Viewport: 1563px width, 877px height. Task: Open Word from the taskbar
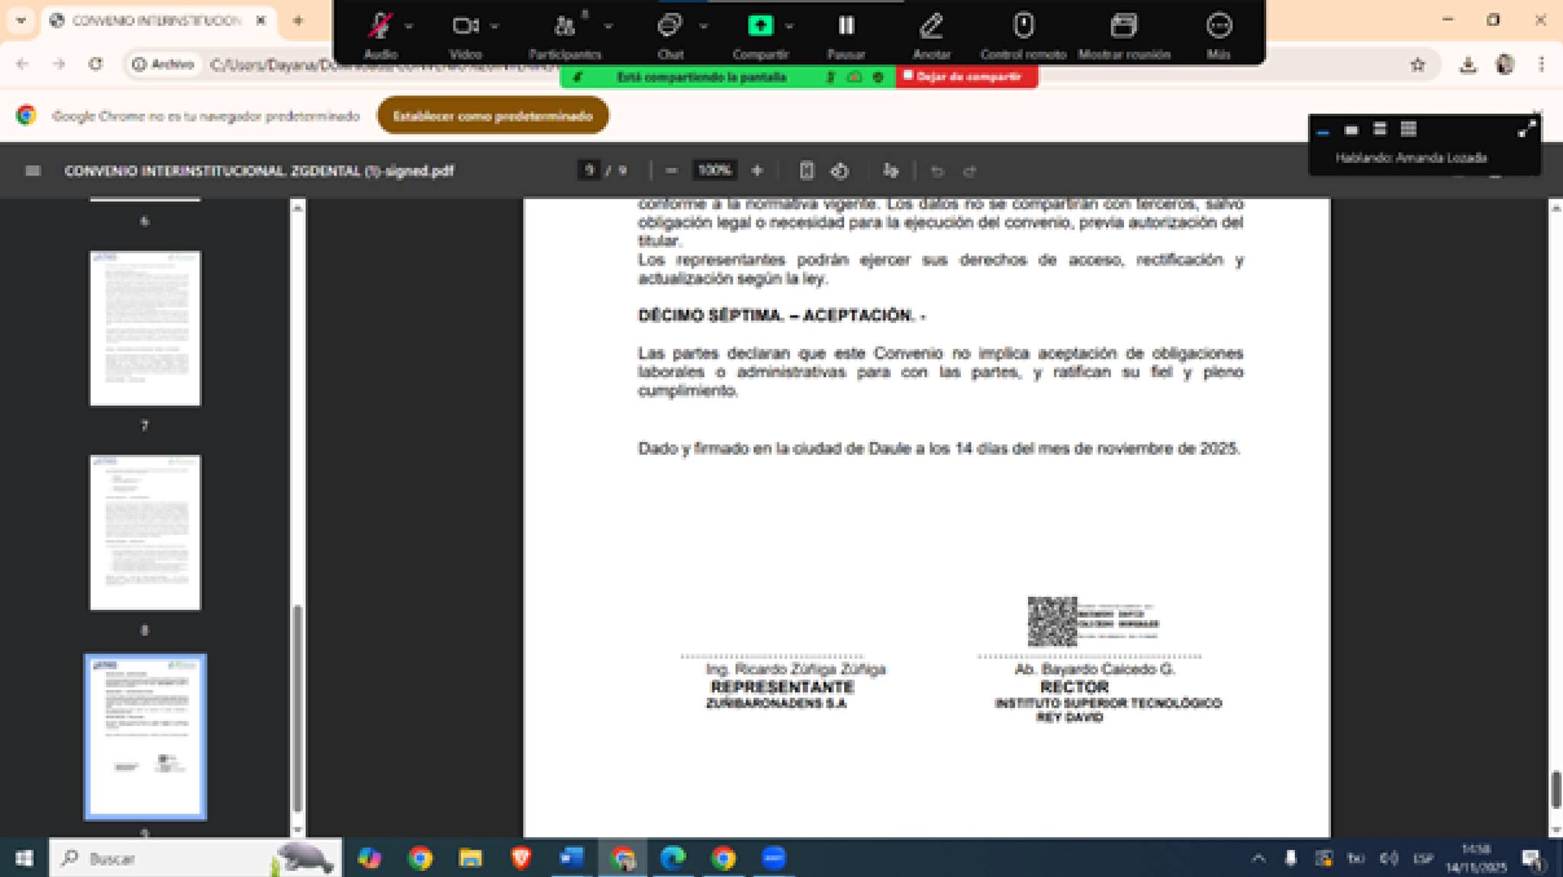571,858
